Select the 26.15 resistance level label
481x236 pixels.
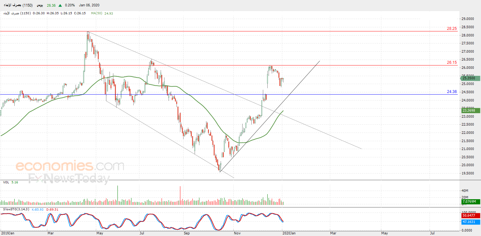451,62
